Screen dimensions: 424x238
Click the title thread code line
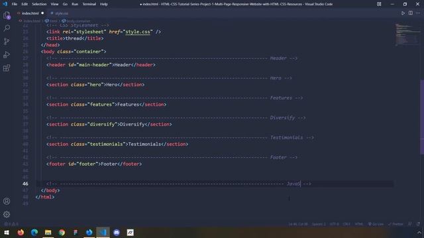(x=75, y=38)
